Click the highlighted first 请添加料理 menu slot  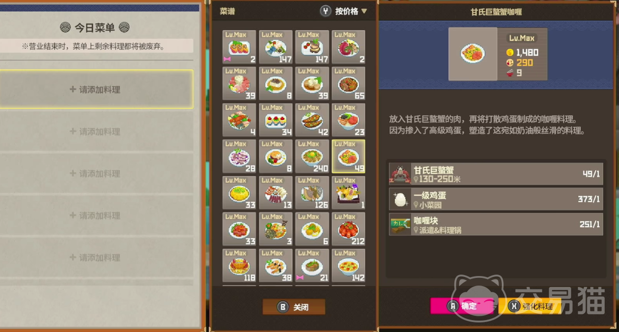(x=96, y=89)
